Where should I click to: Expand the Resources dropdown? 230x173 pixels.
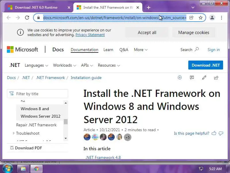coord(109,65)
